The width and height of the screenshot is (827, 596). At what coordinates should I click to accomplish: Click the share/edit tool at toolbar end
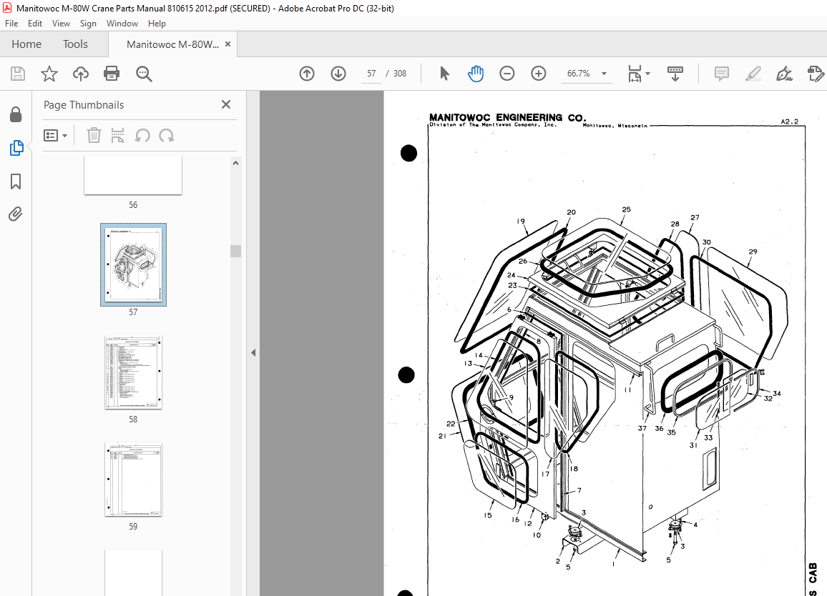click(x=816, y=74)
